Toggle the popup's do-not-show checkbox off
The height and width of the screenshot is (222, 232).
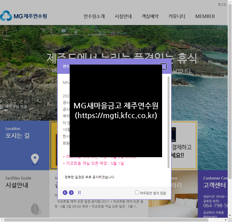[137, 192]
